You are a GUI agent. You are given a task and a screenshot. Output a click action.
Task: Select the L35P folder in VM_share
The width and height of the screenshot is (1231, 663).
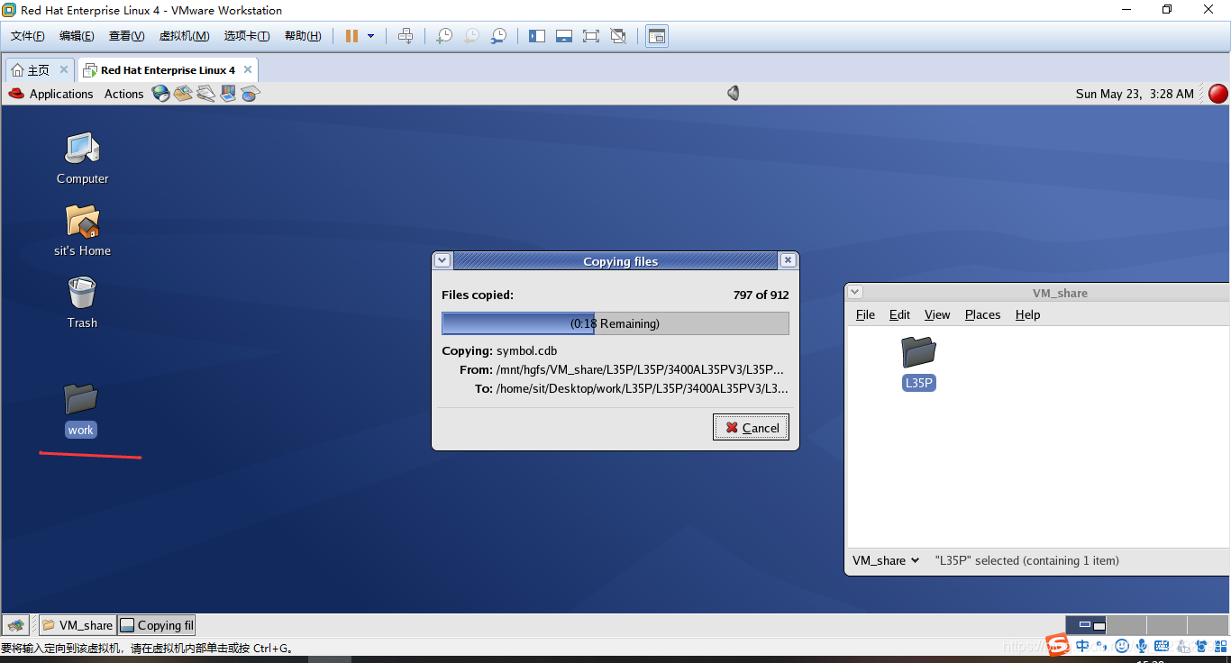(x=918, y=362)
